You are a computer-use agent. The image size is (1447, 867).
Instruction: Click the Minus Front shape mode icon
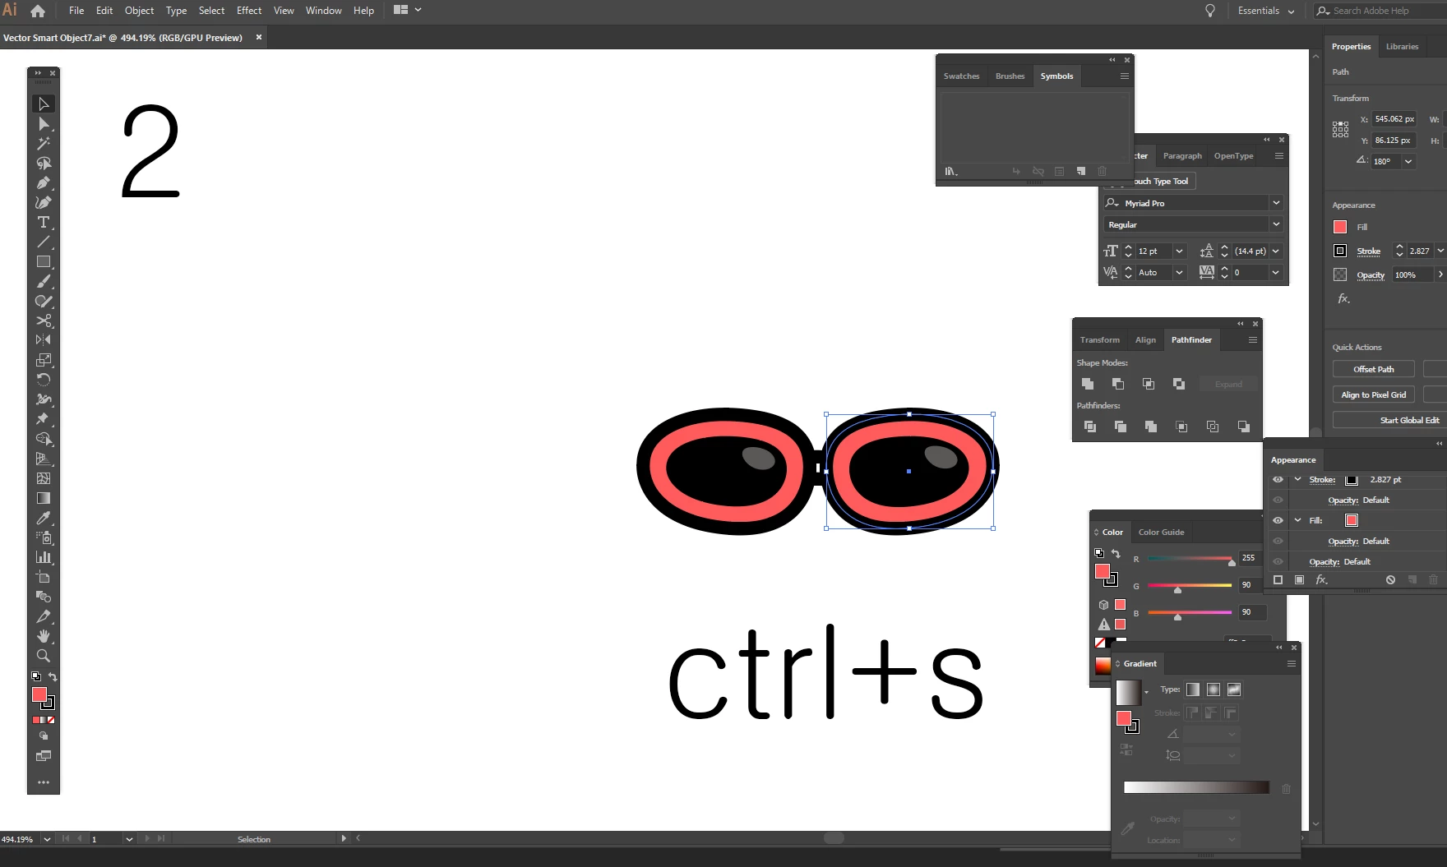point(1118,384)
